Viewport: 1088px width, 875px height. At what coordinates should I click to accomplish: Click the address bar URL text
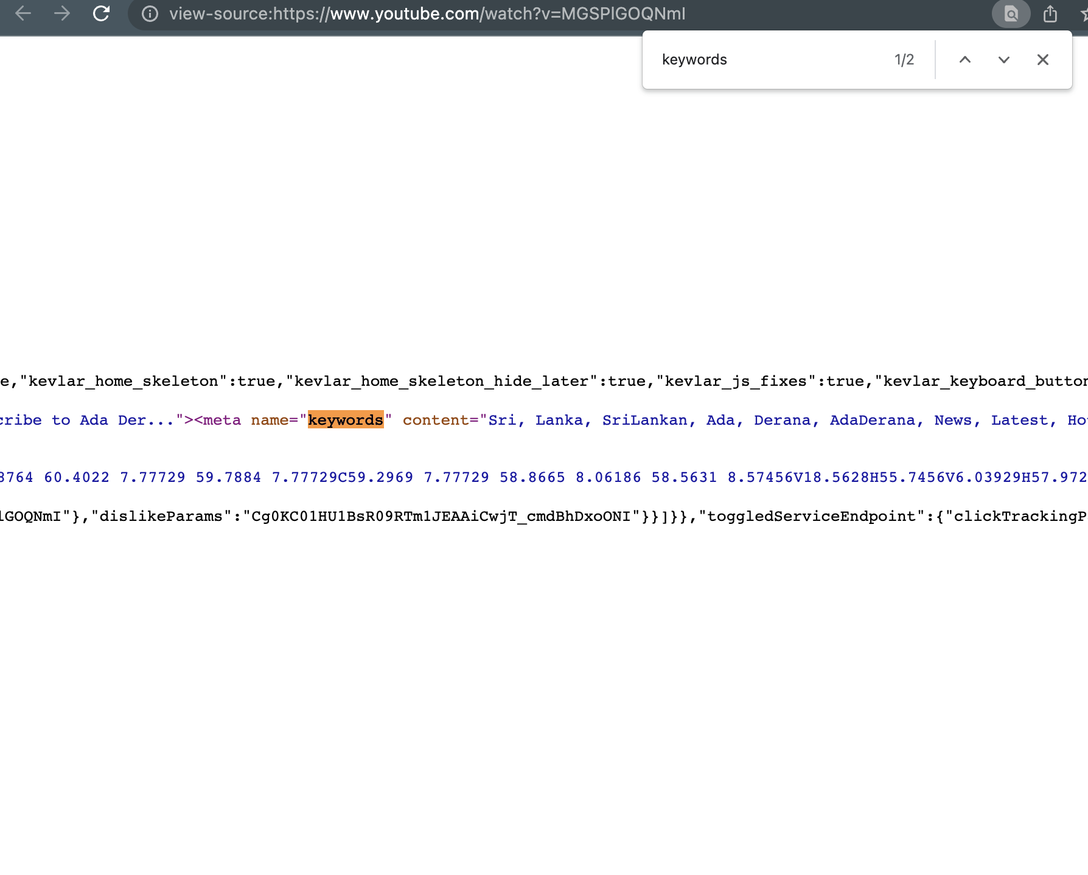[x=427, y=14]
